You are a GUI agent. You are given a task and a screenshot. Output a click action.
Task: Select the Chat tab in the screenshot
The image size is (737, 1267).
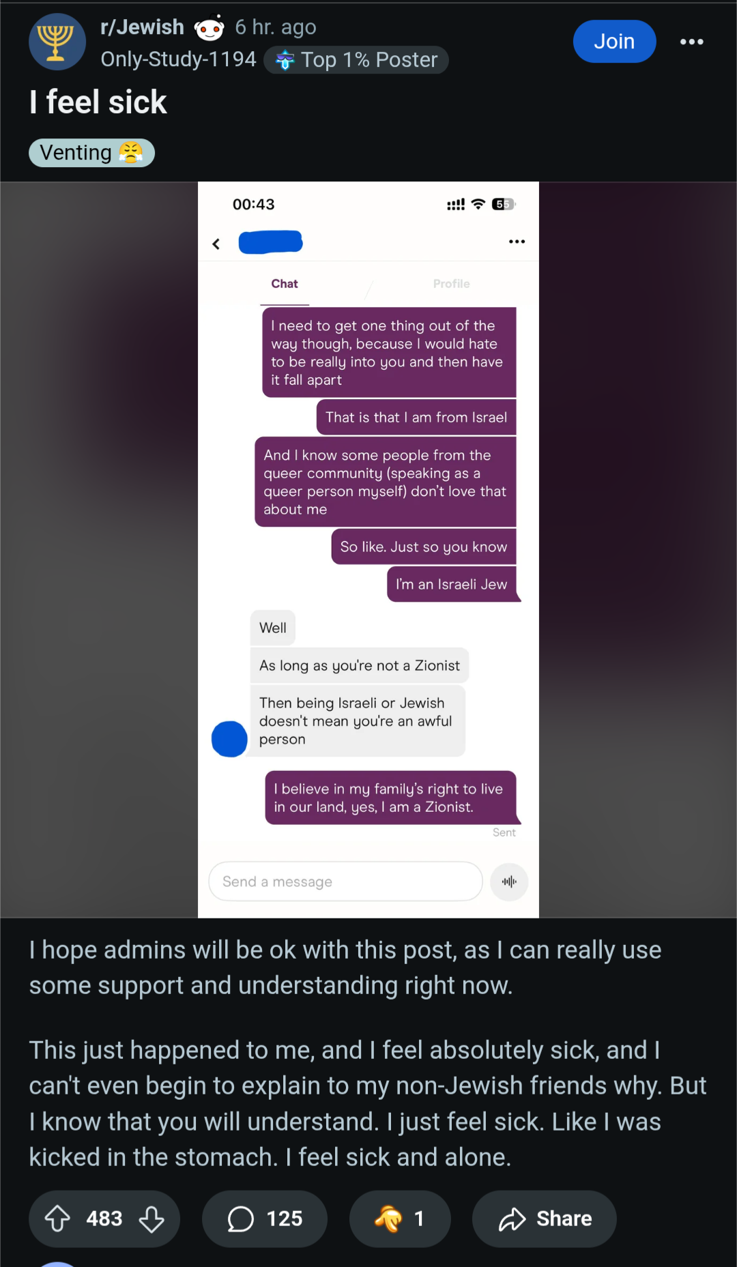(285, 284)
